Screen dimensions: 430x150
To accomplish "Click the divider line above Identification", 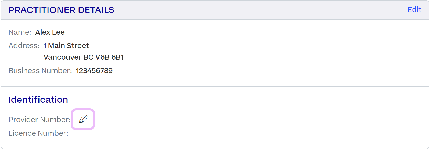I will click(215, 86).
